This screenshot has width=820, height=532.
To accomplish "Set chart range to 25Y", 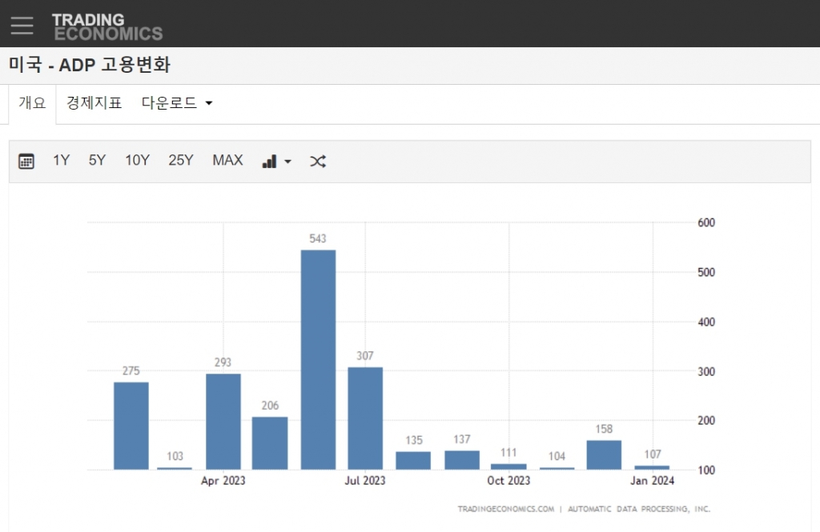I will coord(180,161).
